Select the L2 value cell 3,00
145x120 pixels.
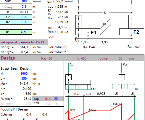pos(24,17)
